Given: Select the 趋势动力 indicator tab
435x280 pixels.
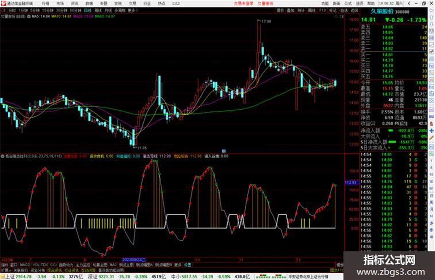Looking at the screenshot, I should pyautogui.click(x=66, y=265).
